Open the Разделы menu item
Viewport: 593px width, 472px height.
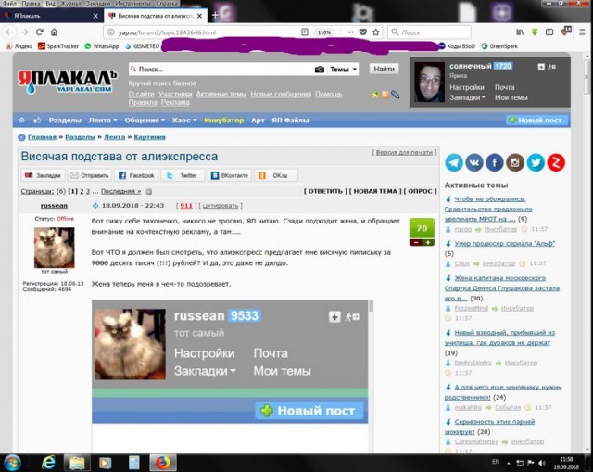pos(65,120)
